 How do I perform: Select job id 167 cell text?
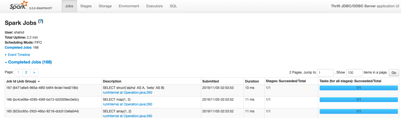(42, 88)
